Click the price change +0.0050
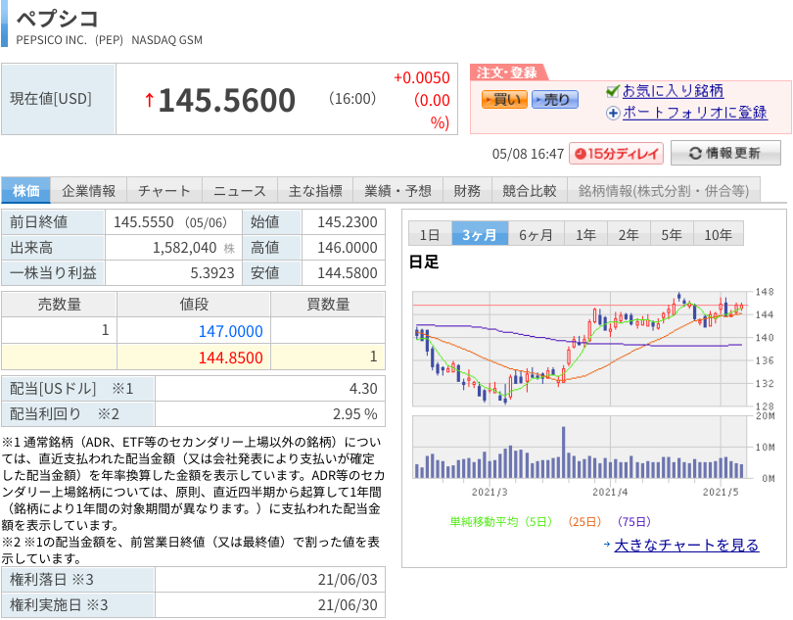This screenshot has height=620, width=793. pyautogui.click(x=422, y=77)
